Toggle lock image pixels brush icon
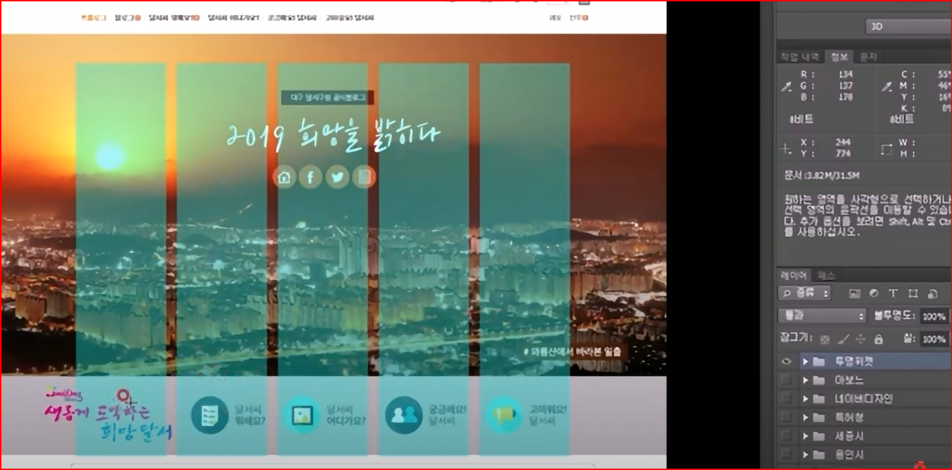This screenshot has height=470, width=952. [x=844, y=339]
